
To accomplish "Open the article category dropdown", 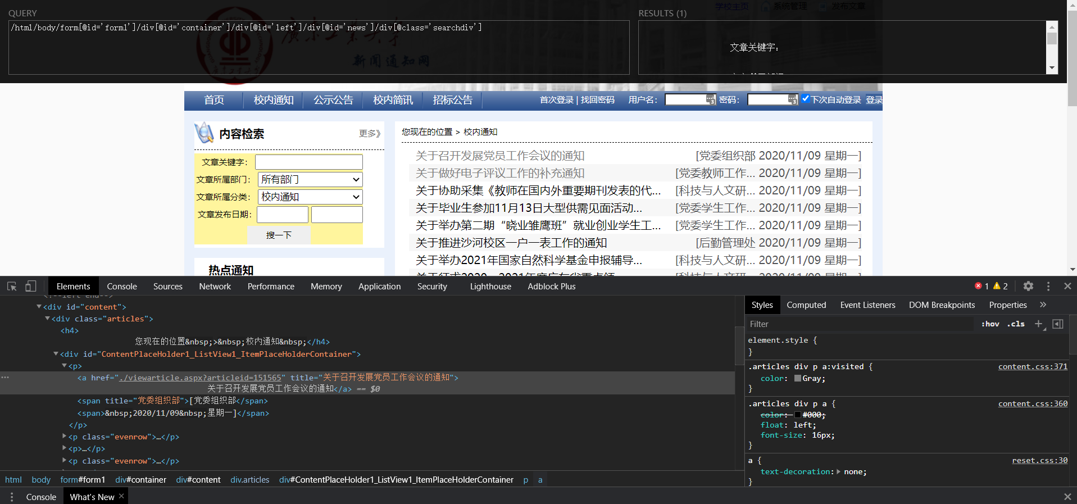I will (310, 197).
